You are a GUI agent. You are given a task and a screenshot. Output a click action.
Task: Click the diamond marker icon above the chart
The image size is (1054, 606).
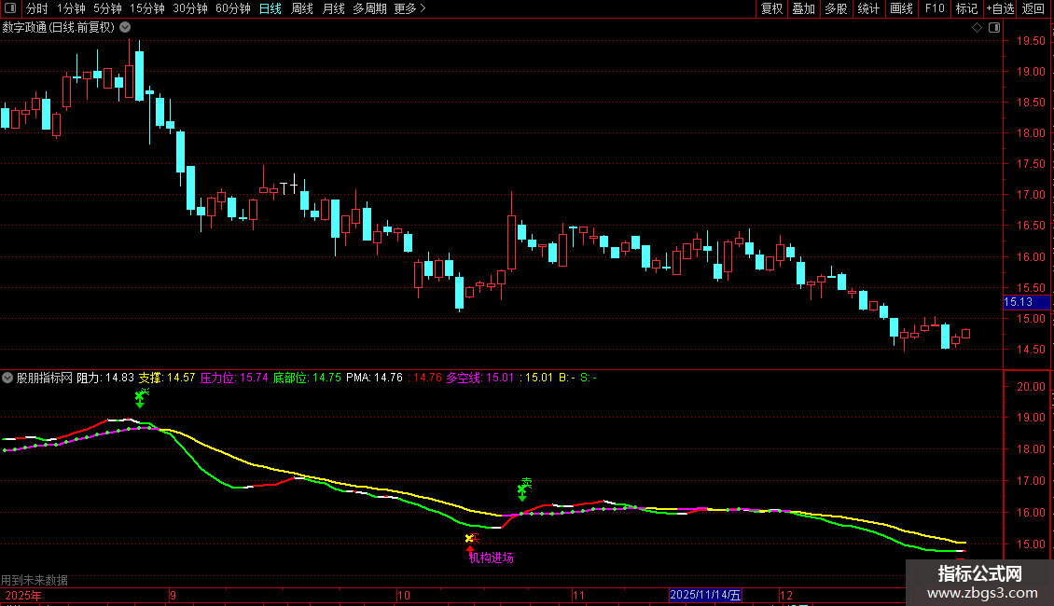click(x=978, y=28)
